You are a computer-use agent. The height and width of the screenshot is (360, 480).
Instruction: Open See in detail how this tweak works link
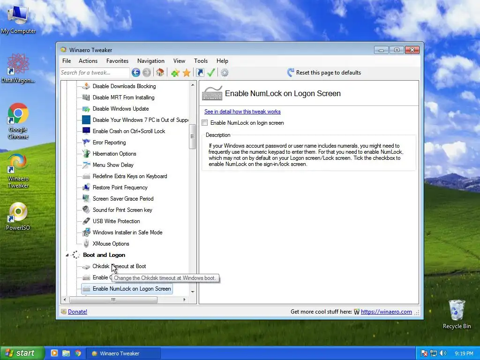tap(242, 112)
